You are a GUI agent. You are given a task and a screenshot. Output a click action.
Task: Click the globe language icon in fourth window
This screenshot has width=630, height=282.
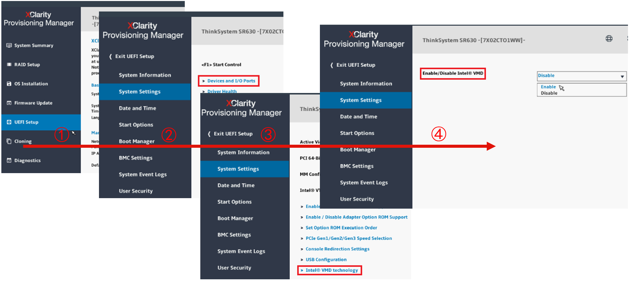(609, 39)
